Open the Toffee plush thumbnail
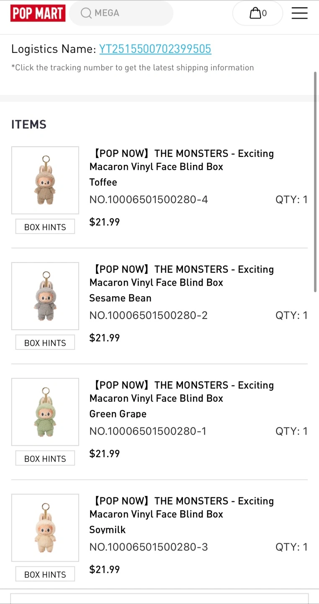This screenshot has width=319, height=604. coord(45,180)
